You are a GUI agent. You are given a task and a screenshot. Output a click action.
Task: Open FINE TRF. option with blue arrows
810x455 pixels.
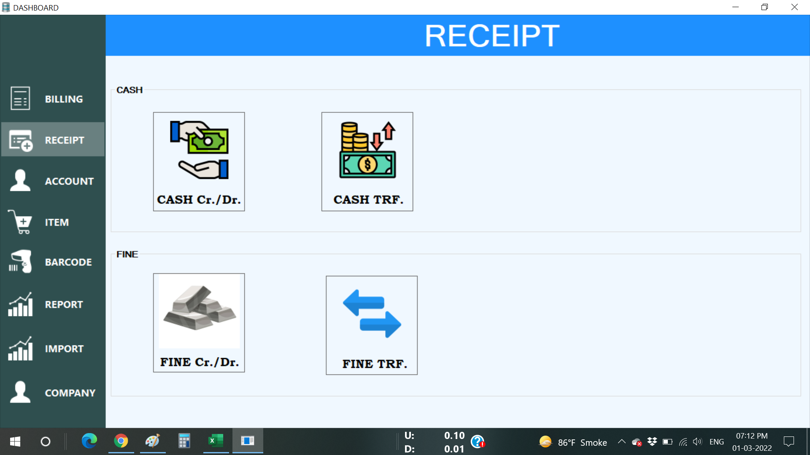click(371, 325)
